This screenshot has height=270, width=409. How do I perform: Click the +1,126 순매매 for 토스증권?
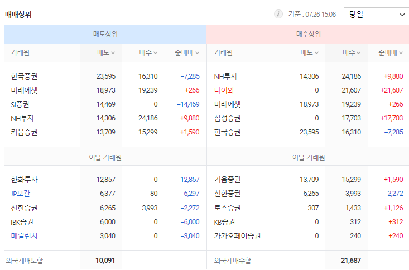[x=393, y=208]
